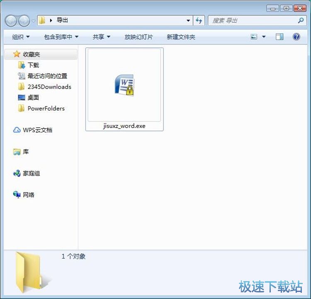Click the recent places icon
Screen dimensions: 311x299
[22, 76]
